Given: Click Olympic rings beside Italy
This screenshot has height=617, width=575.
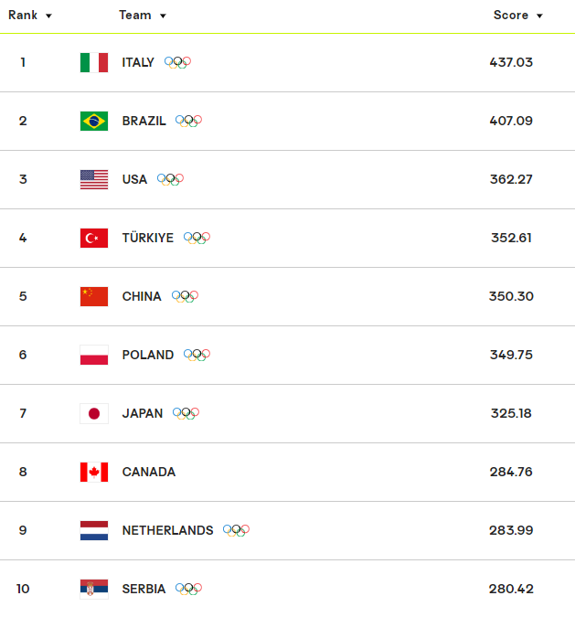Looking at the screenshot, I should [x=177, y=62].
